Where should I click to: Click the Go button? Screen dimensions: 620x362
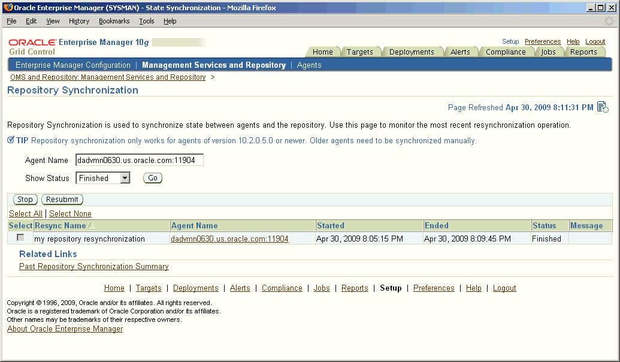pos(153,178)
